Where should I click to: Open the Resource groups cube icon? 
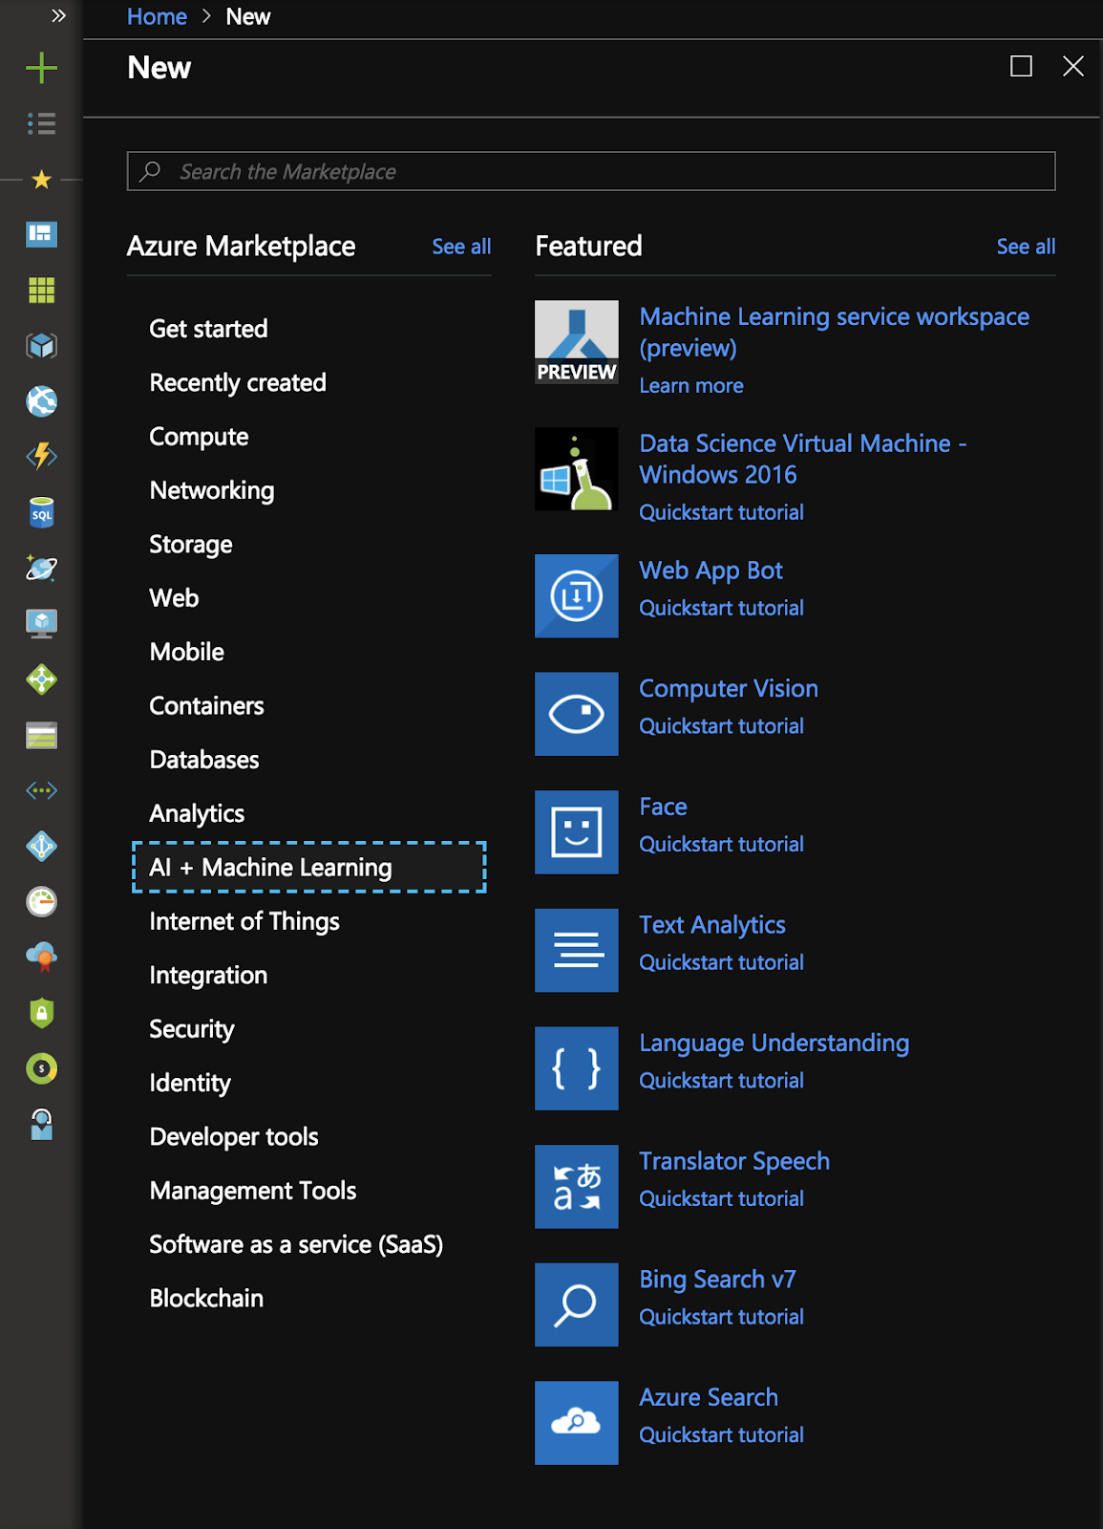click(x=41, y=345)
